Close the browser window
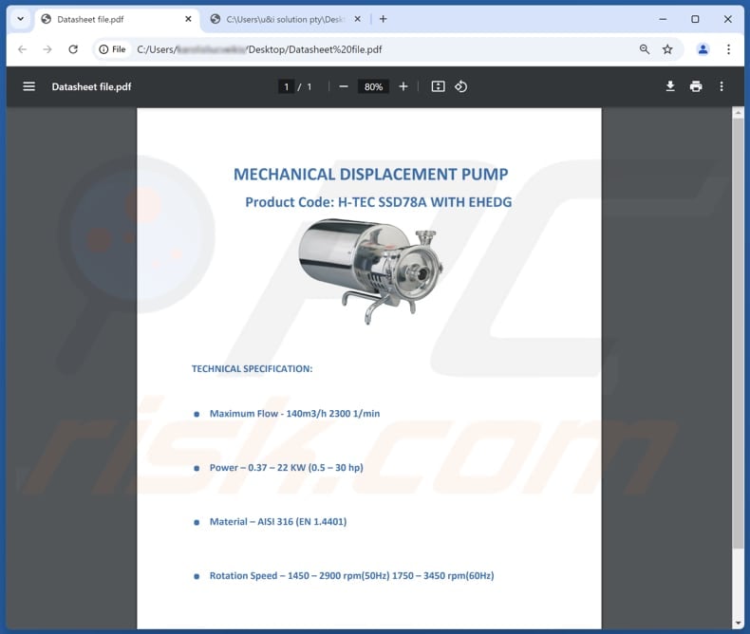750x634 pixels. pyautogui.click(x=727, y=19)
